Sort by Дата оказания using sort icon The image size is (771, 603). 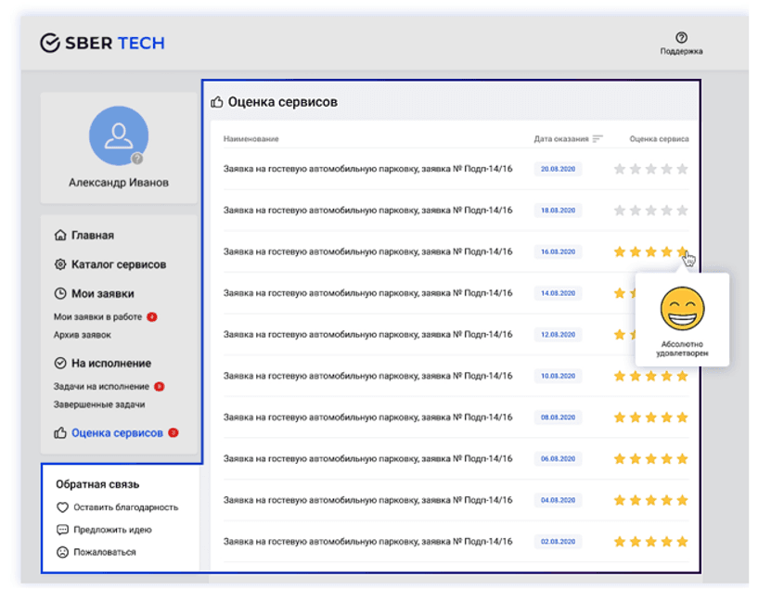[x=598, y=139]
